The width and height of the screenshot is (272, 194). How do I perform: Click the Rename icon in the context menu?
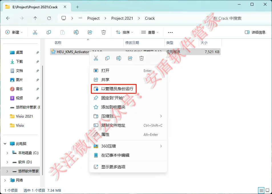pos(119,58)
